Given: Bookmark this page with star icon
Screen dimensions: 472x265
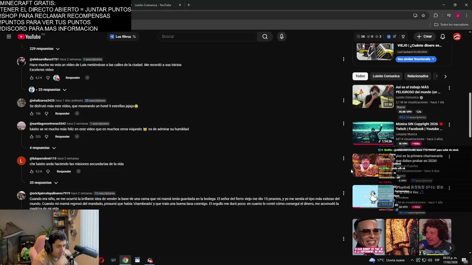Looking at the screenshot, I should point(423,15).
